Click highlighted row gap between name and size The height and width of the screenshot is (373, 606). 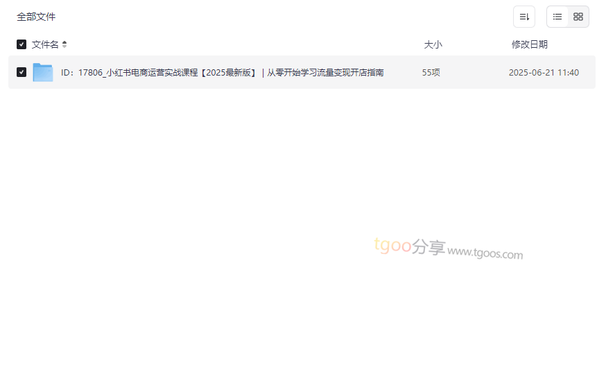(403, 72)
